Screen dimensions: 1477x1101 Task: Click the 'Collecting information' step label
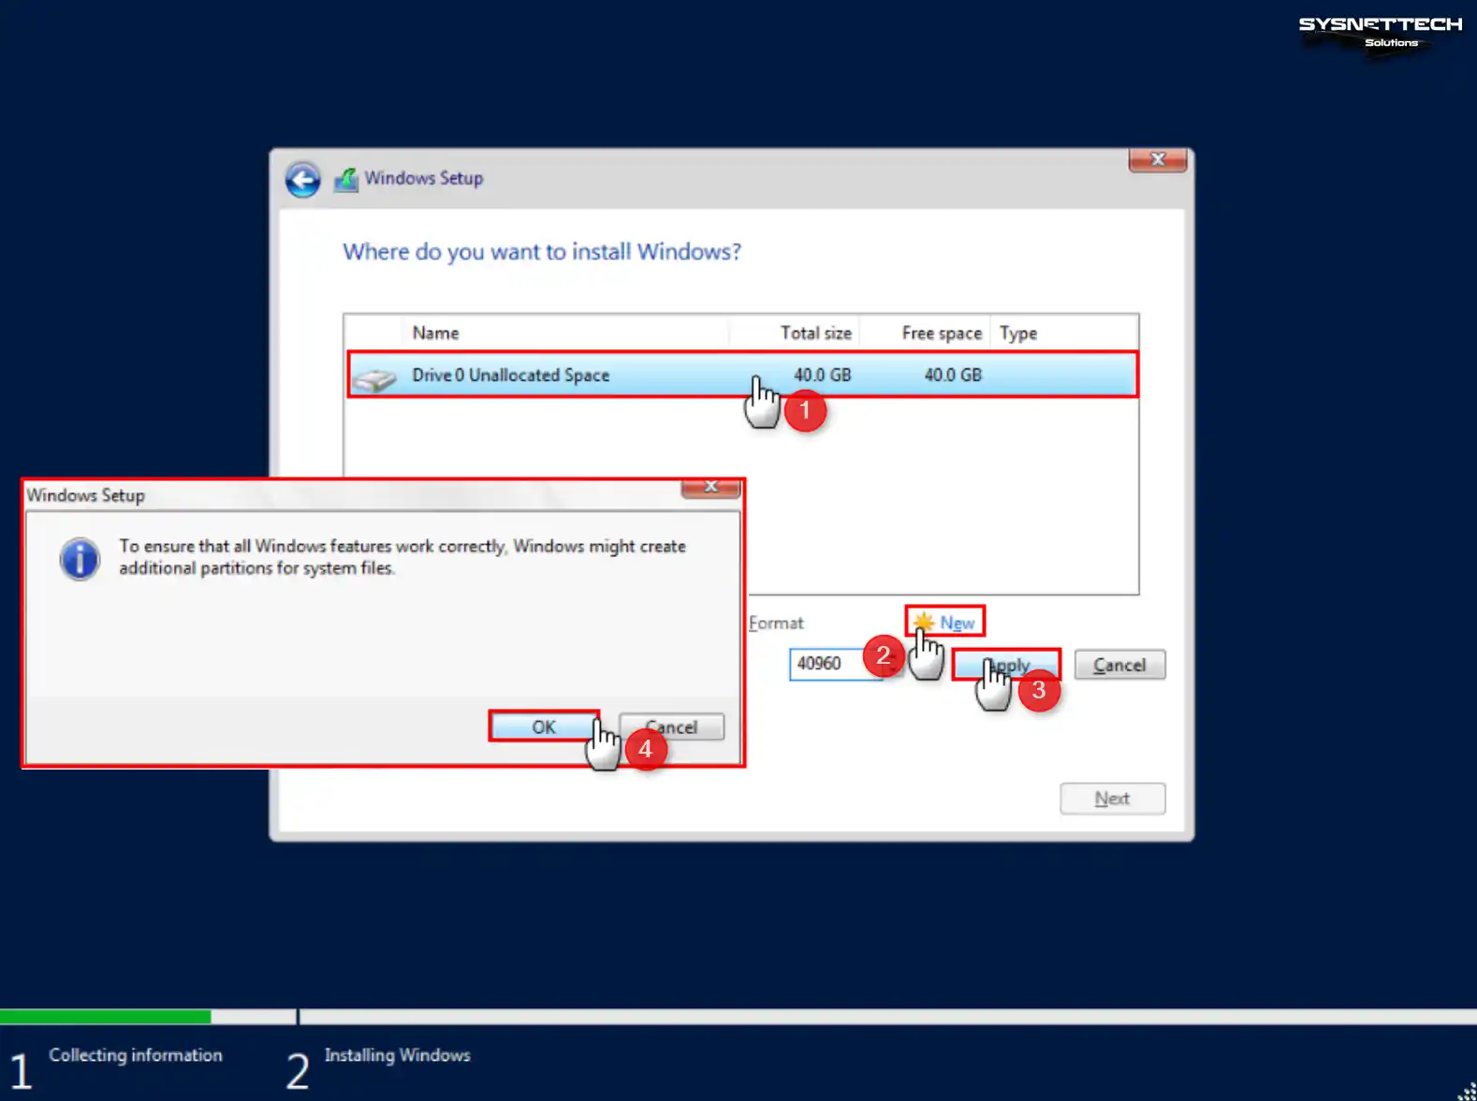[136, 1055]
